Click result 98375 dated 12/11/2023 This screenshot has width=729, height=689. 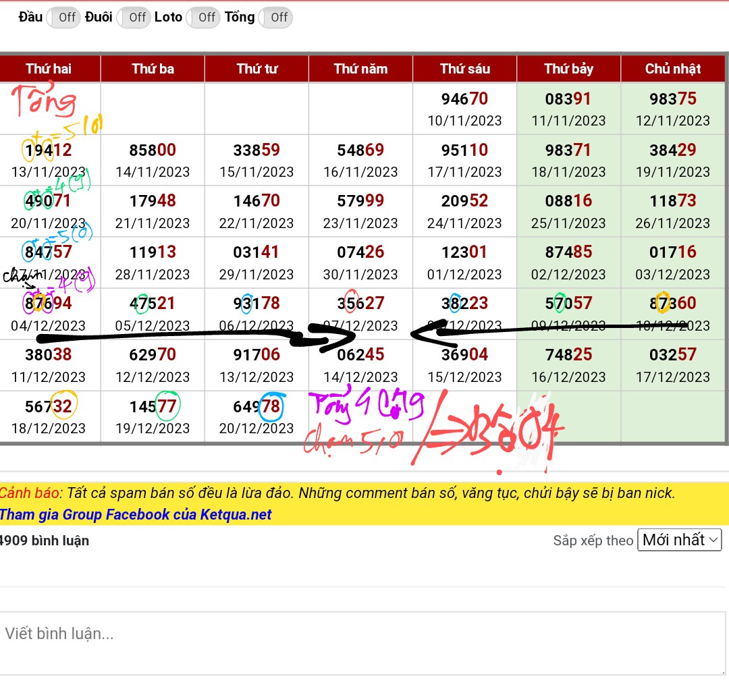tap(672, 99)
